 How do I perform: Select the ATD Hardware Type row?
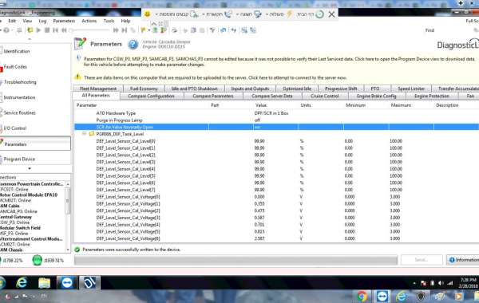276,113
